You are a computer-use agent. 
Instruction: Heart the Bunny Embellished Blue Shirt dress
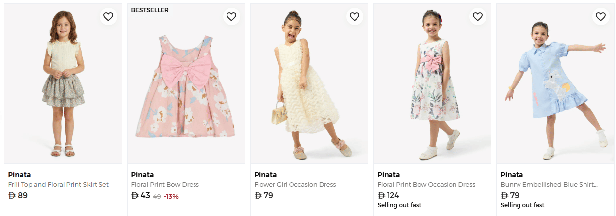click(601, 17)
